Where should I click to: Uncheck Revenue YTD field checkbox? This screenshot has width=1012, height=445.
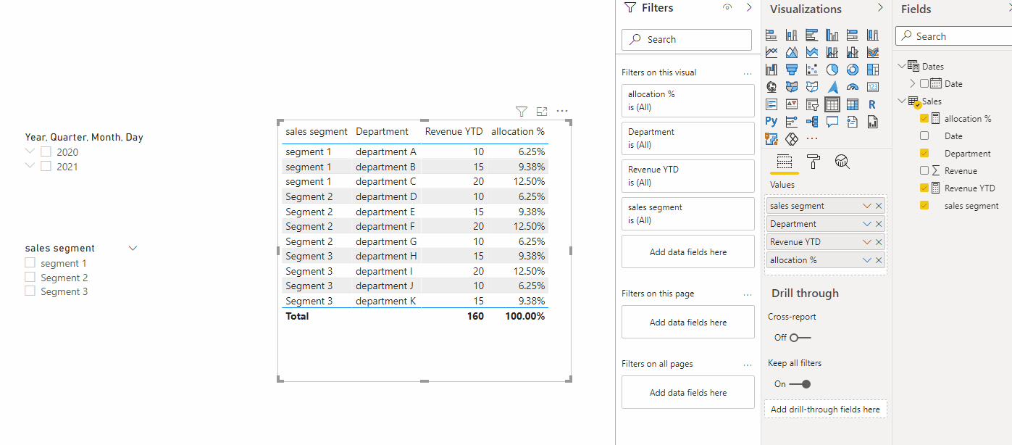(924, 188)
